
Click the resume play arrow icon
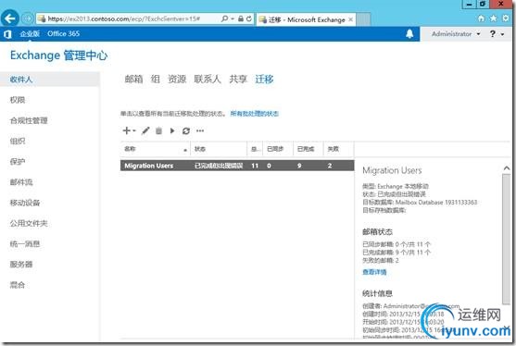(x=172, y=130)
